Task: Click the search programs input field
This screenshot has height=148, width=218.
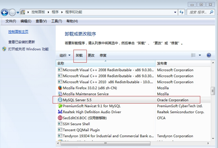Action: click(201, 12)
